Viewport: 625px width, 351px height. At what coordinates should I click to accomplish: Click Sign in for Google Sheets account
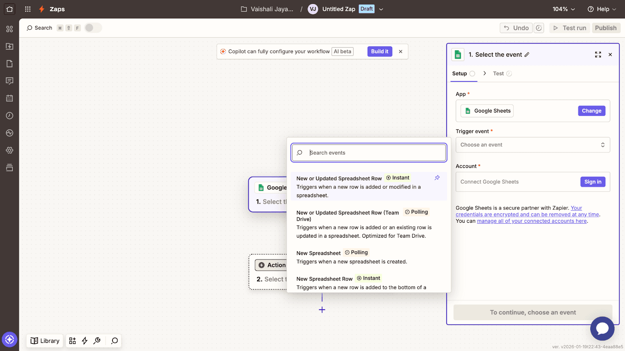click(x=593, y=182)
